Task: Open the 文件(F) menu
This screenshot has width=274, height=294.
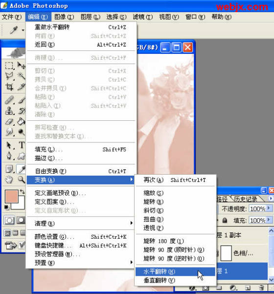Action: 12,17
